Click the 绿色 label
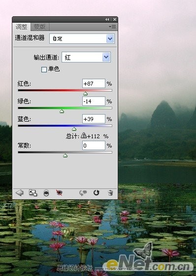The width and height of the screenshot is (196, 276). tap(24, 101)
